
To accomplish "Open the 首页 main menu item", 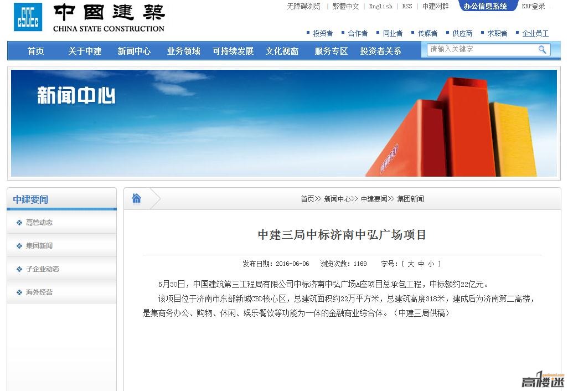I will [x=35, y=51].
